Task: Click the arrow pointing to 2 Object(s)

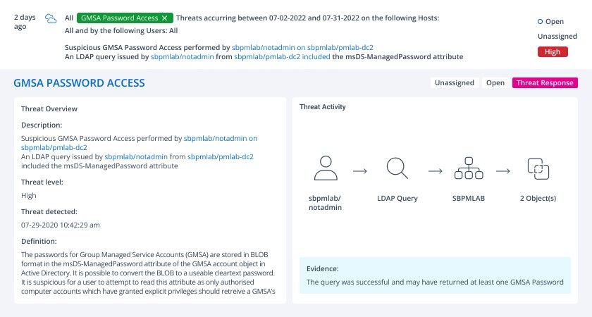Action: 503,171
